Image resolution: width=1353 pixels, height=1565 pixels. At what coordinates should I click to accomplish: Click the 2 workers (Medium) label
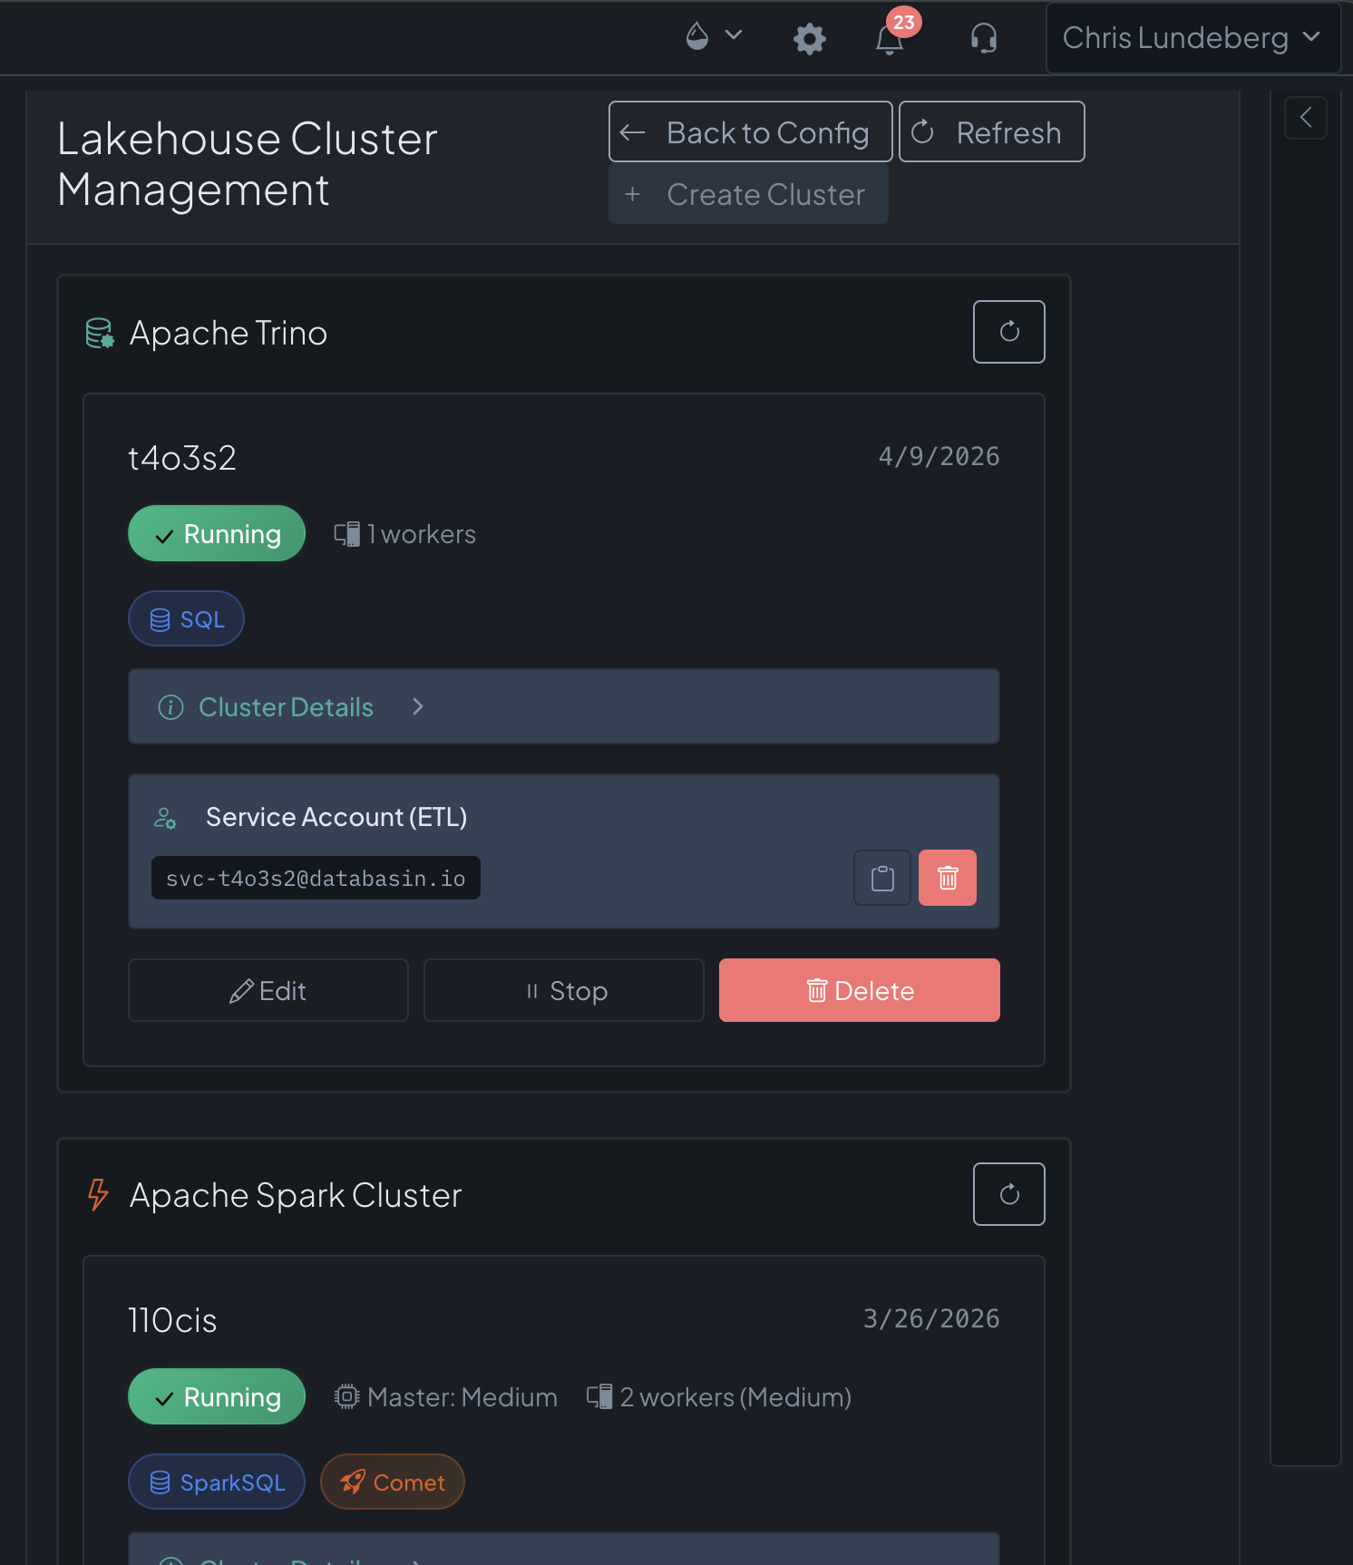point(719,1397)
